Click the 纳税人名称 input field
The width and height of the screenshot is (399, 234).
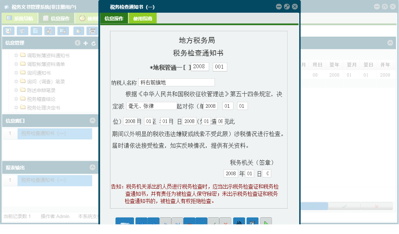176,82
